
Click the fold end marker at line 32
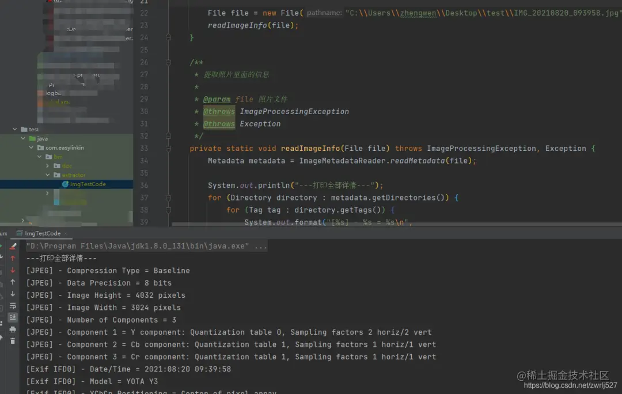(168, 136)
